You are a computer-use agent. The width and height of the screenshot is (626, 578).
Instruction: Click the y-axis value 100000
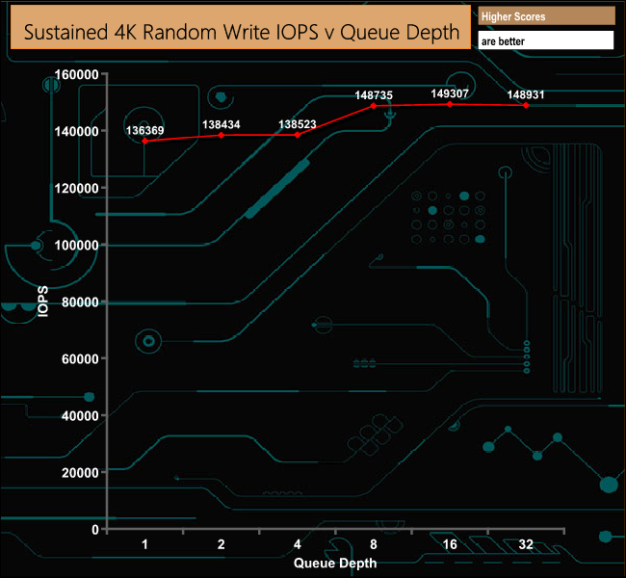coord(77,246)
